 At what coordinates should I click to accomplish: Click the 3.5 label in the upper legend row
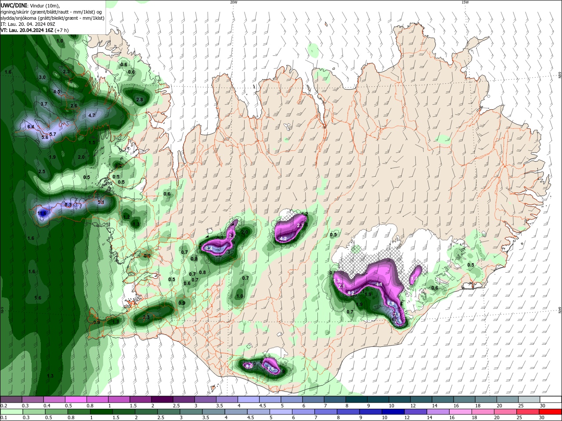[x=219, y=406]
